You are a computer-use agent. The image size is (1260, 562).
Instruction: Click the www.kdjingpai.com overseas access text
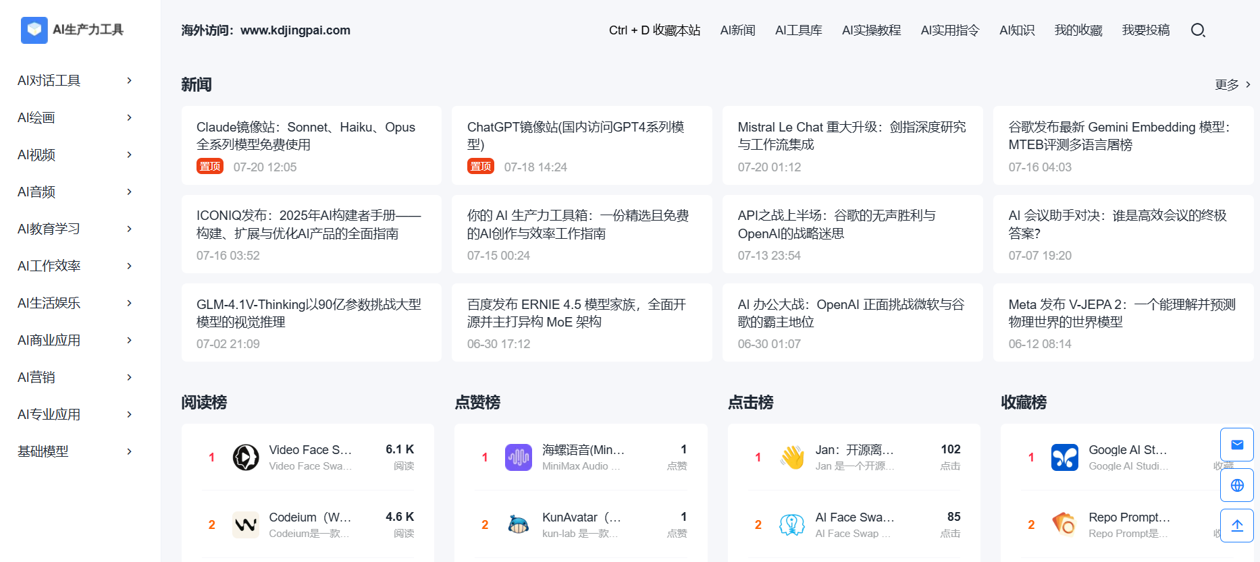click(295, 30)
